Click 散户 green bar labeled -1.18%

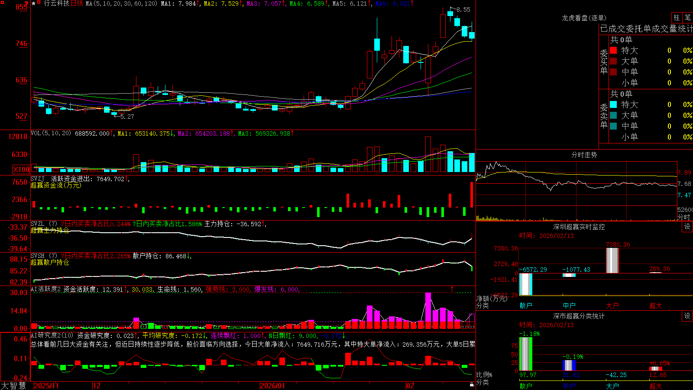click(x=526, y=354)
